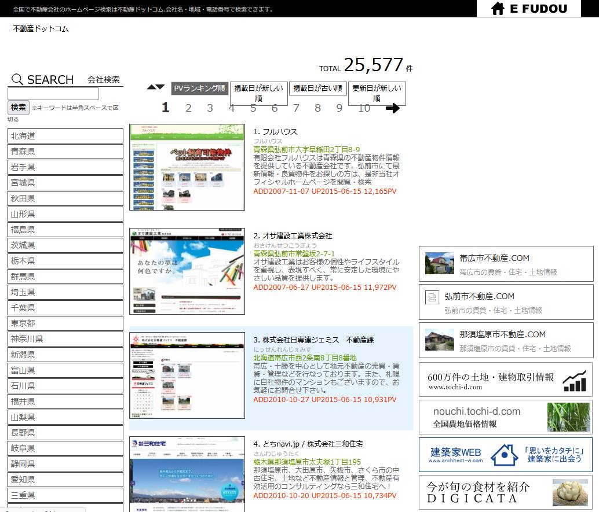Click the 弘前市不動産.COM placeholder image icon
The height and width of the screenshot is (512, 599).
click(x=432, y=297)
